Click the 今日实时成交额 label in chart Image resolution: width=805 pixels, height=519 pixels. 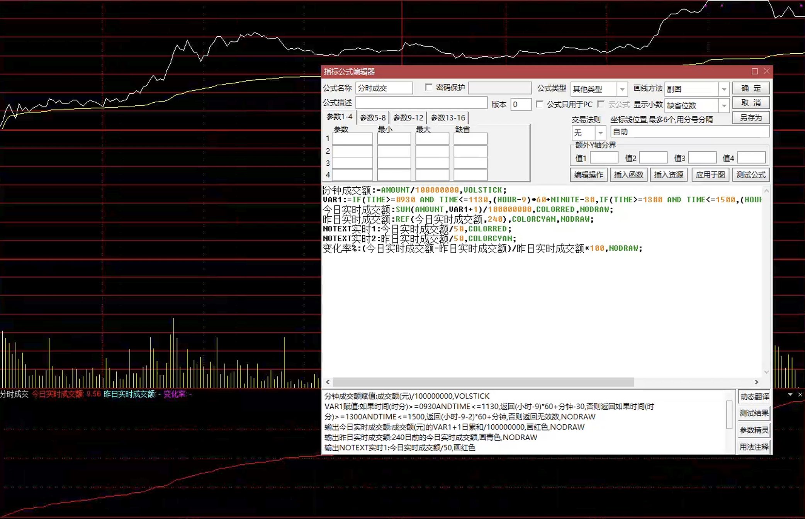click(x=57, y=394)
